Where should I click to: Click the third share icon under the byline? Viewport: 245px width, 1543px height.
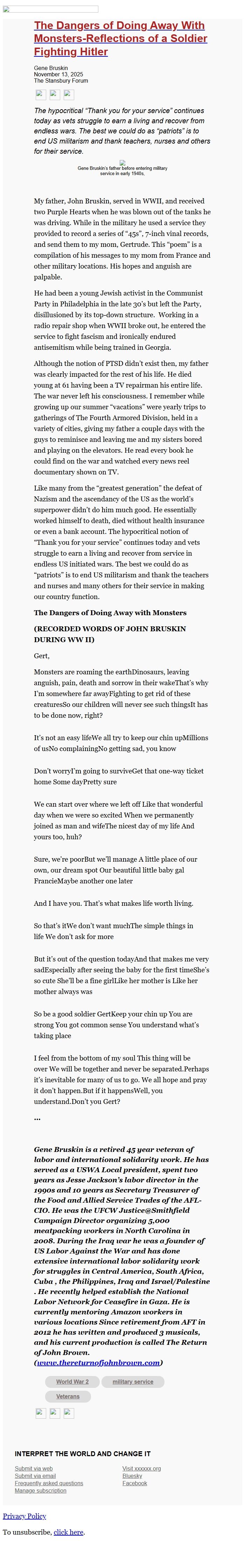[x=68, y=94]
